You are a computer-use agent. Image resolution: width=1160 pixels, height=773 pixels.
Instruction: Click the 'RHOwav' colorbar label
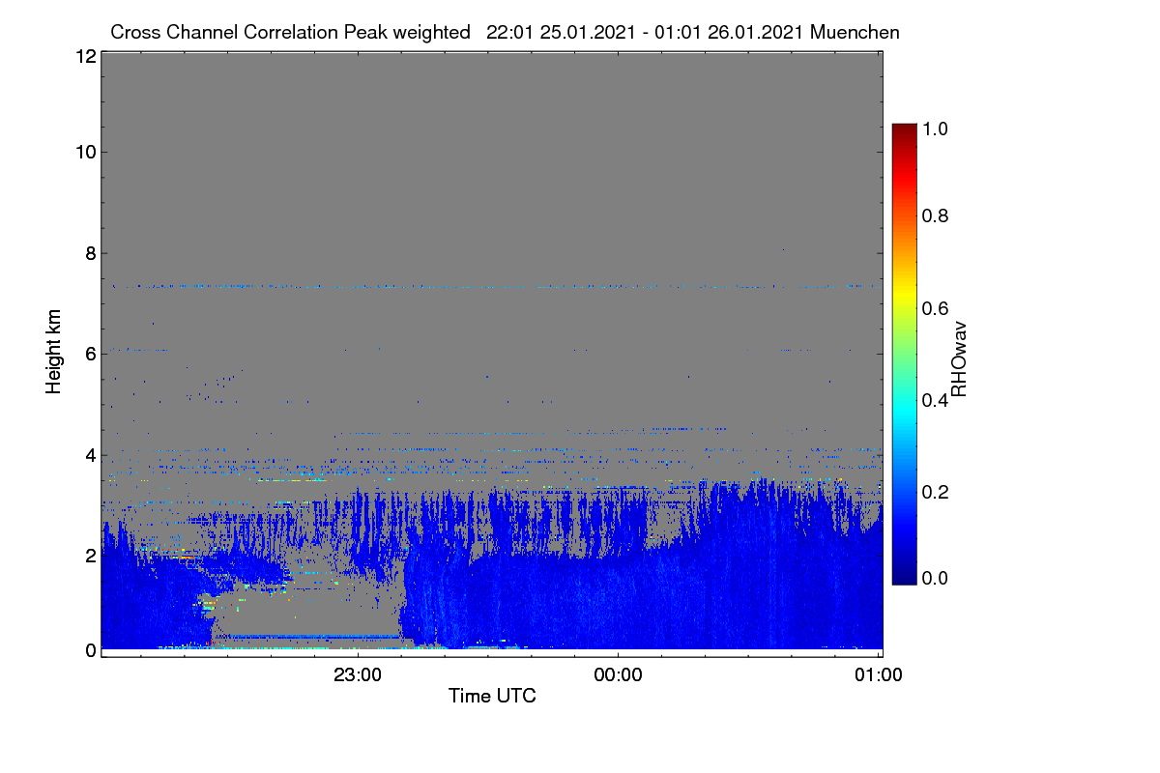pyautogui.click(x=959, y=358)
